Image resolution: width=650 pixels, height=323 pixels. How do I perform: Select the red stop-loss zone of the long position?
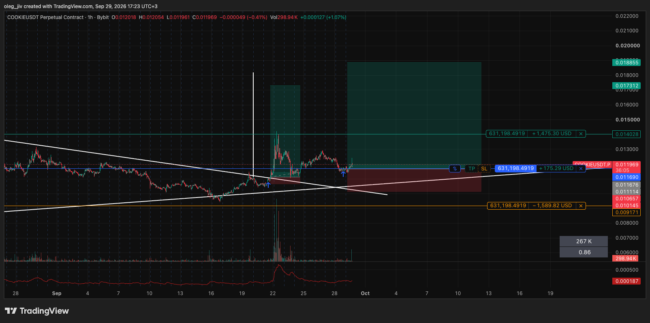(x=414, y=180)
